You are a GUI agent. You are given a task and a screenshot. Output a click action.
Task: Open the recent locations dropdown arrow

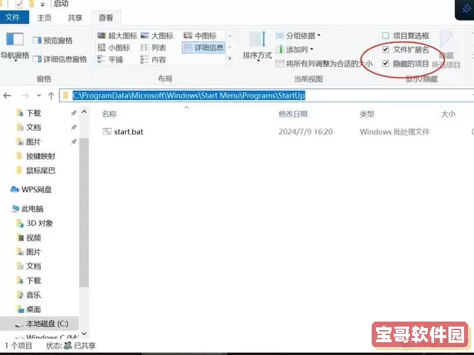pyautogui.click(x=39, y=96)
